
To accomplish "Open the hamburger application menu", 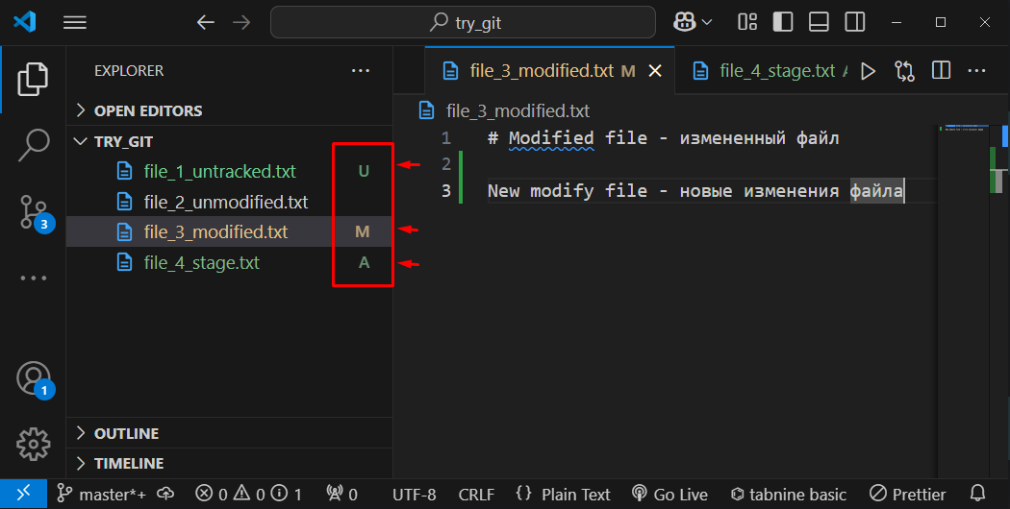I will tap(75, 22).
